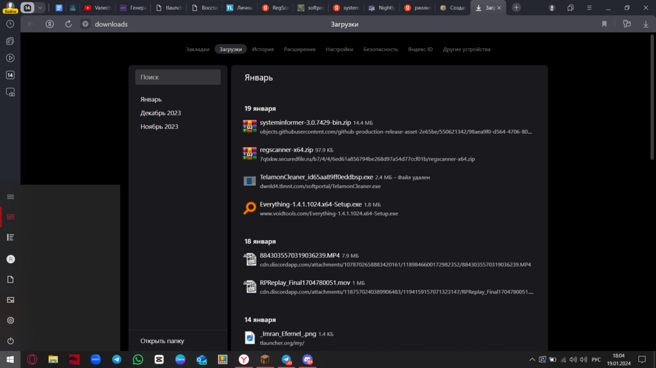Open Discord from the taskbar

pos(308,359)
